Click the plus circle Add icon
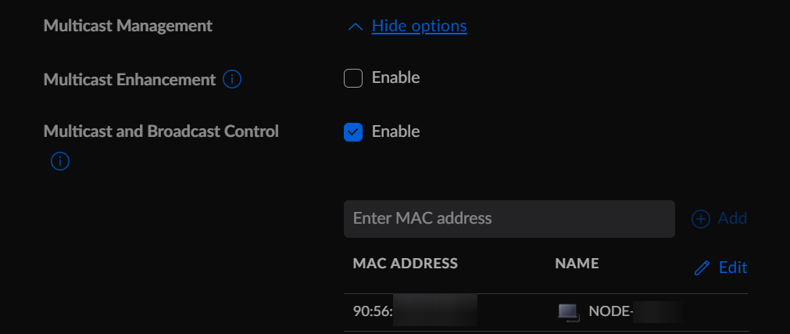Image resolution: width=790 pixels, height=334 pixels. [700, 219]
